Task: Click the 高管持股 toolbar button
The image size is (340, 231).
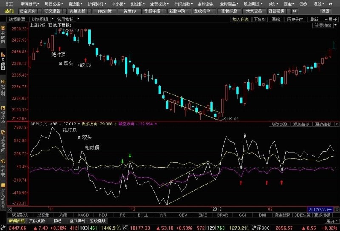Action: (229, 11)
